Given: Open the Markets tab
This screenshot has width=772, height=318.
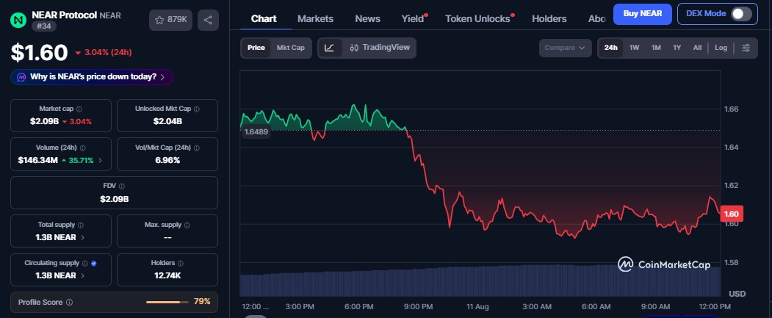Looking at the screenshot, I should [316, 18].
